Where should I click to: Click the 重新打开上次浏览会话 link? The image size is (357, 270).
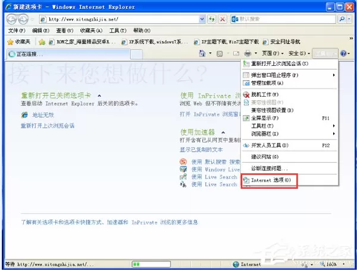(x=48, y=126)
